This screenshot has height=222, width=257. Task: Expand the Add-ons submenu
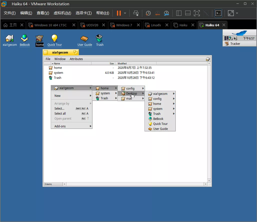point(71,126)
